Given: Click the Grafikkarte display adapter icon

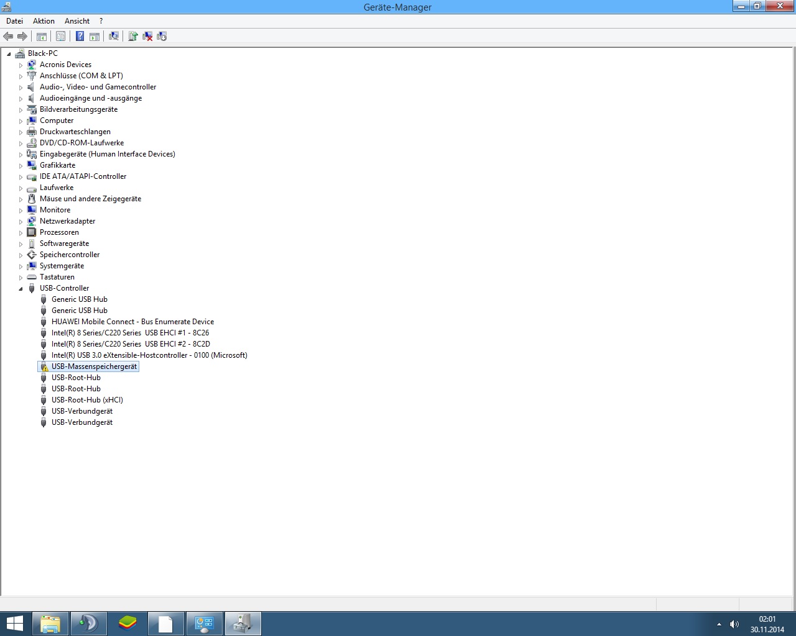Looking at the screenshot, I should (x=32, y=165).
